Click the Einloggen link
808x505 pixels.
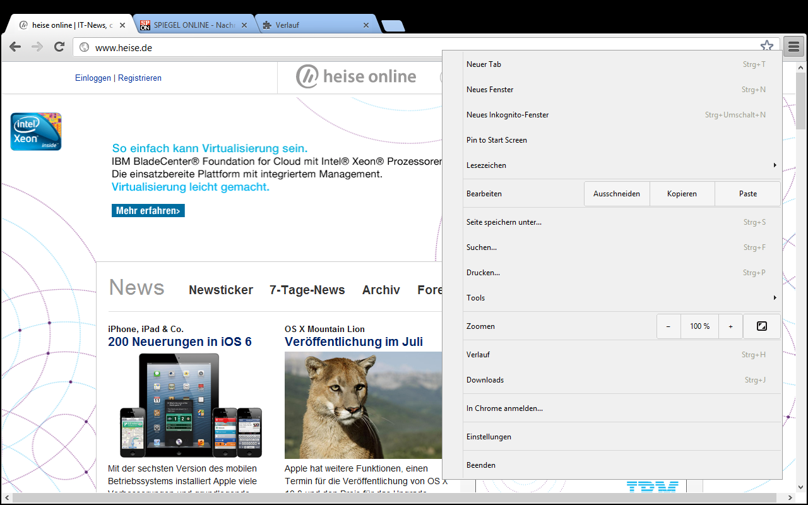pos(93,78)
